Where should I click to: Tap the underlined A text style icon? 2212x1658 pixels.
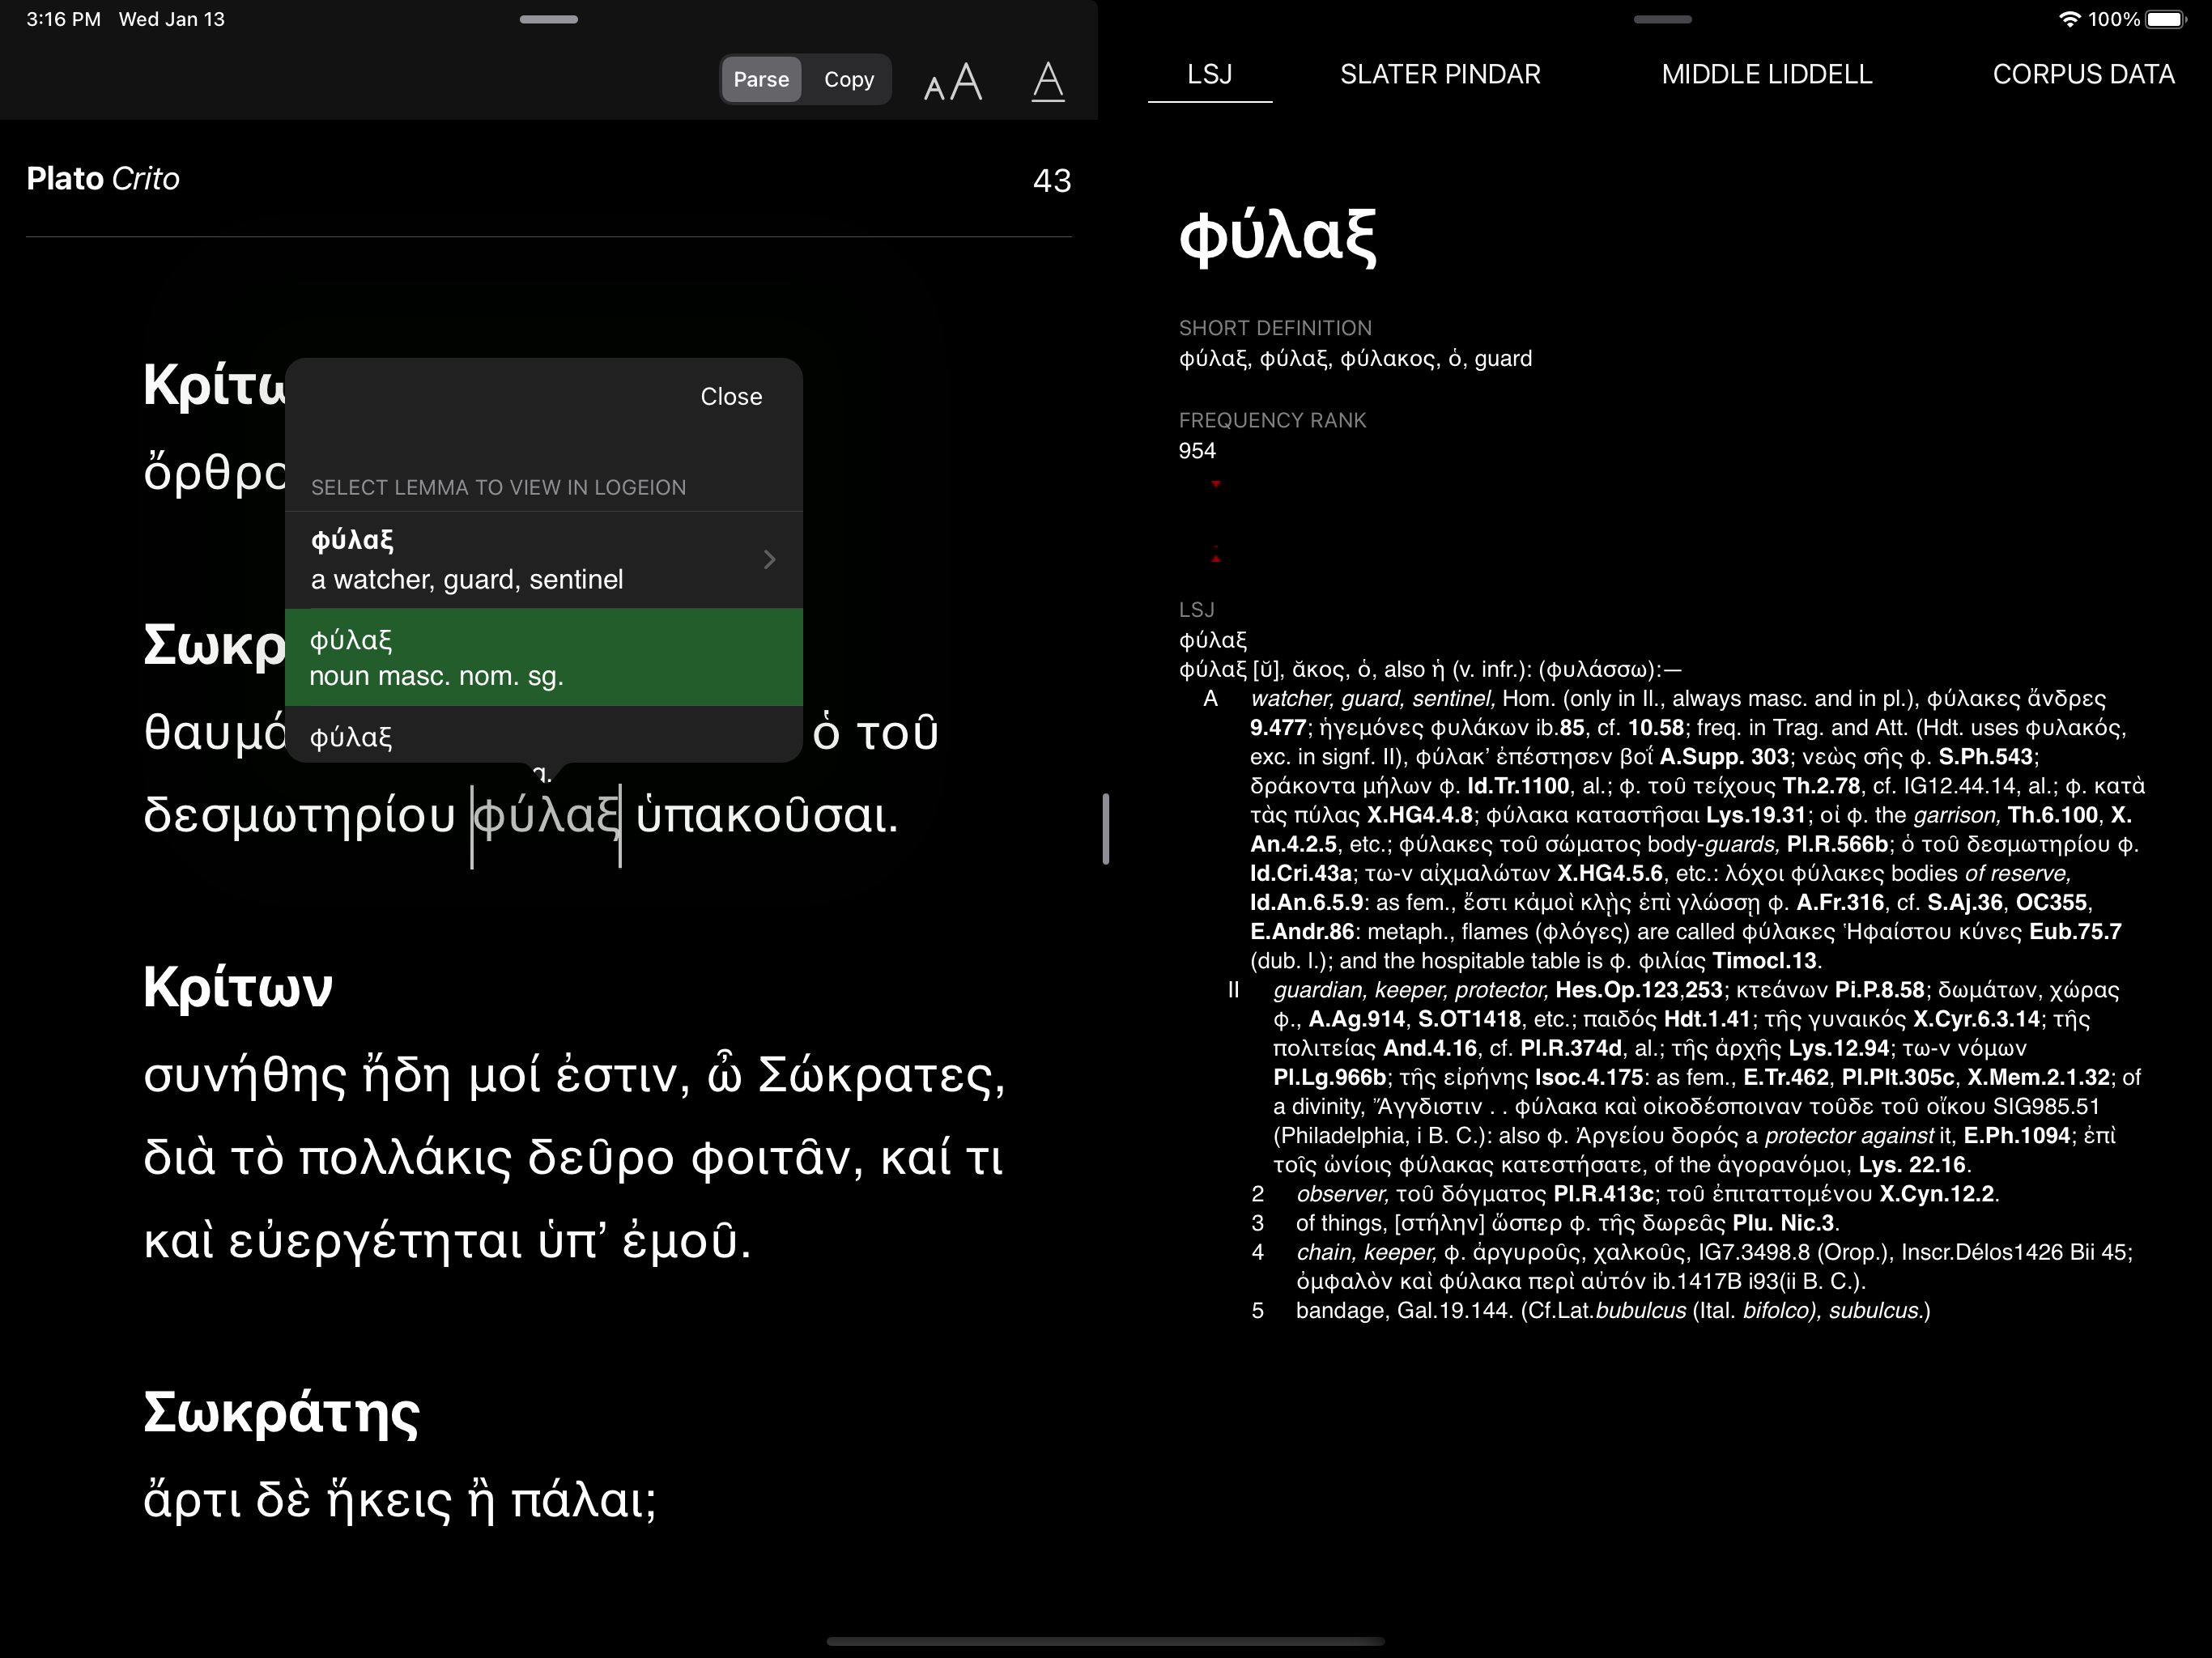1047,81
